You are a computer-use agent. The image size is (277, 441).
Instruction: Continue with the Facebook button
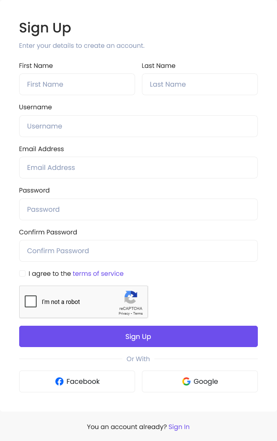pyautogui.click(x=77, y=381)
